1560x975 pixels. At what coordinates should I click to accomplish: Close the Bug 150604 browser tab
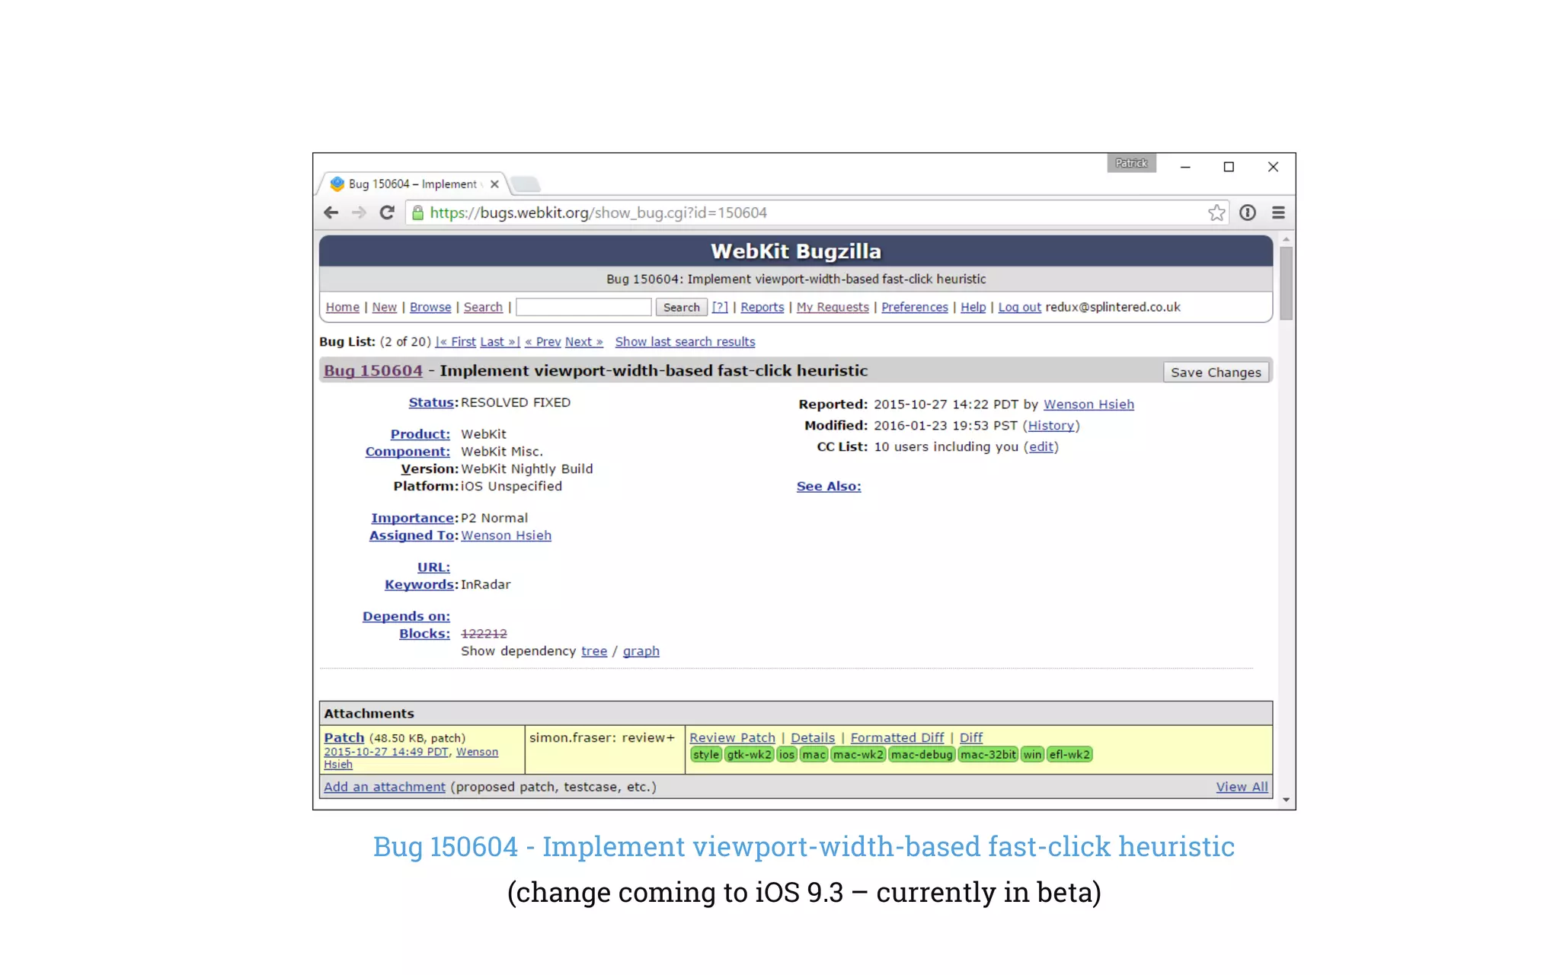(494, 184)
